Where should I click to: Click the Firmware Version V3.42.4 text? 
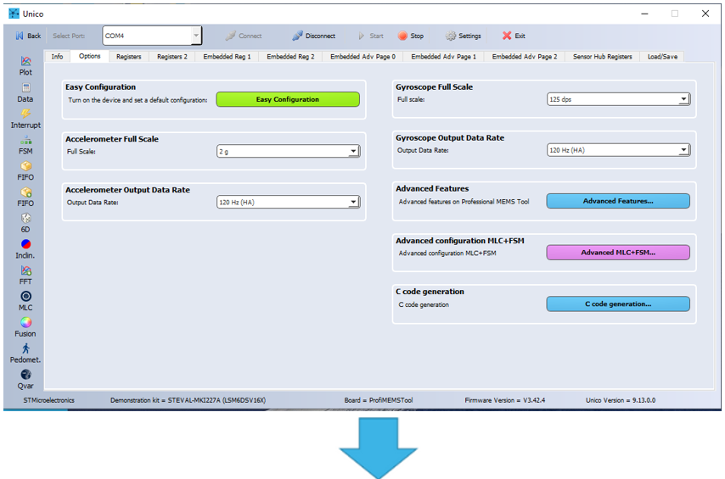505,400
